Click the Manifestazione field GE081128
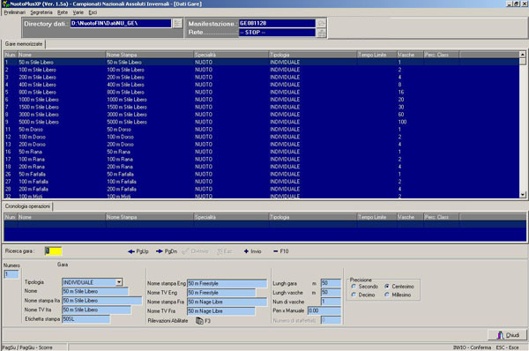529x351 pixels. coord(277,23)
